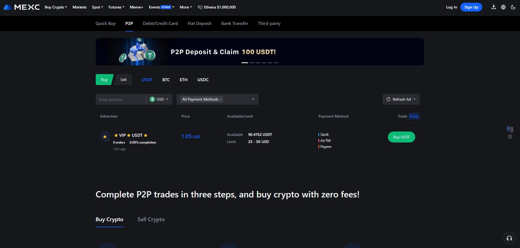Switch to the Quick Buy tab
The image size is (520, 248).
(106, 24)
